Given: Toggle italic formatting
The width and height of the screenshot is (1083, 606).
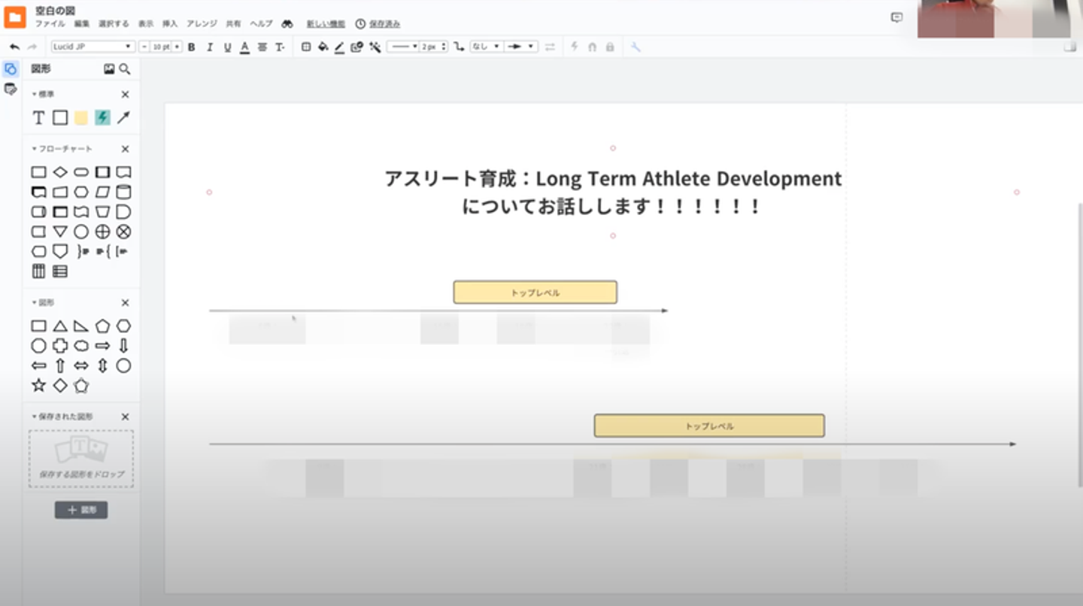Looking at the screenshot, I should click(x=210, y=47).
